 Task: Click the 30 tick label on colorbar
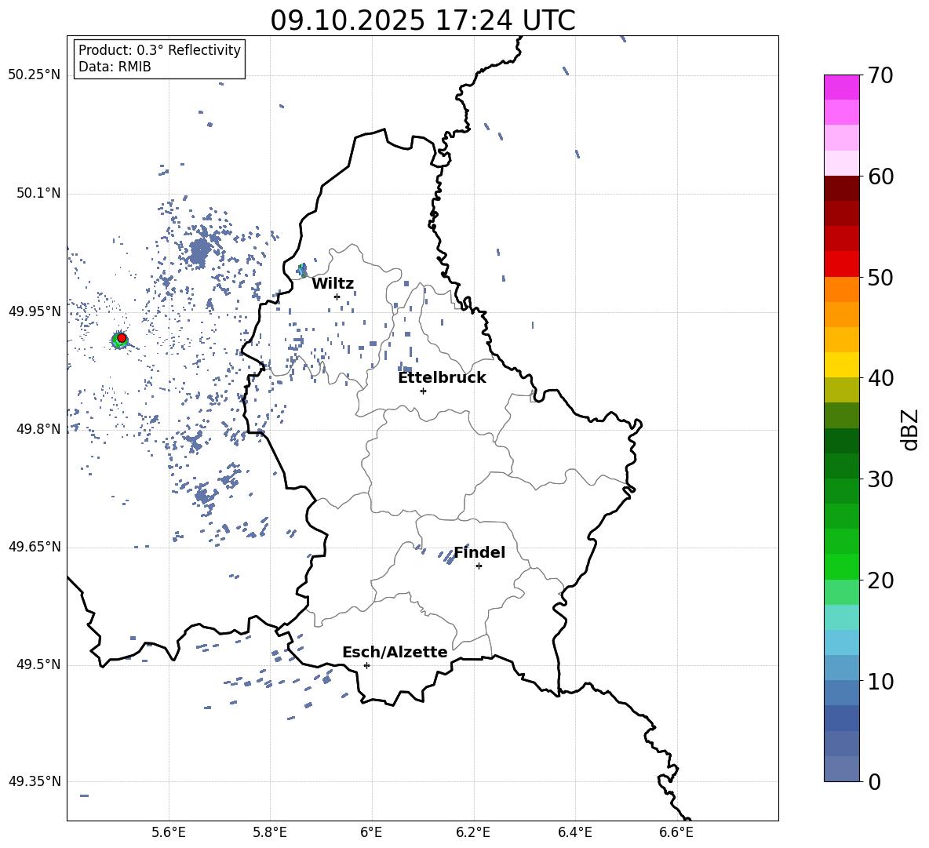tap(880, 479)
